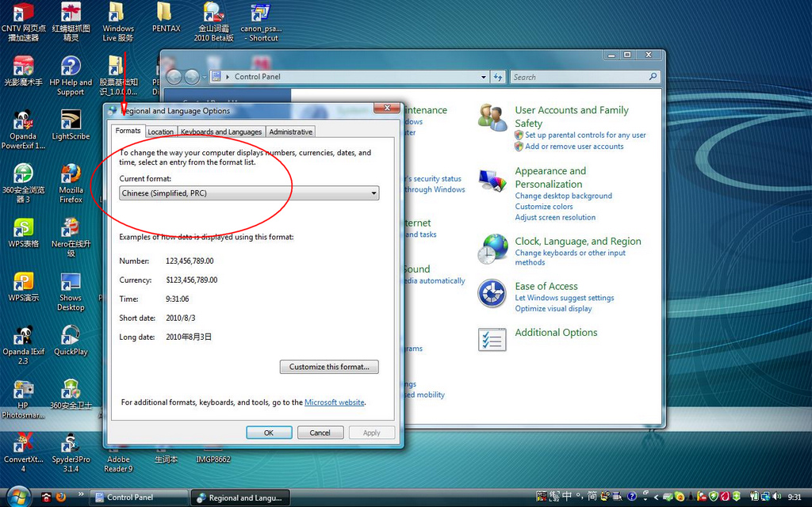Open User Accounts and Family Safety

click(571, 116)
